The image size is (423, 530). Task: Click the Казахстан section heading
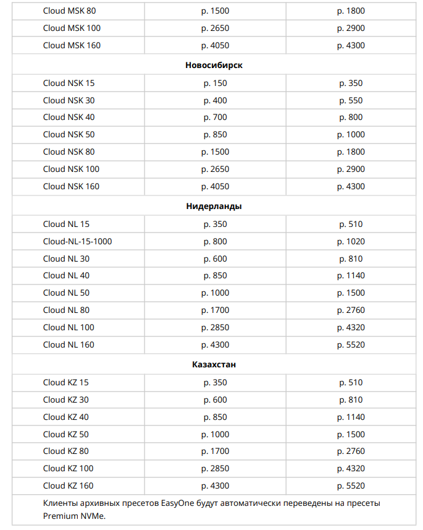pos(214,364)
